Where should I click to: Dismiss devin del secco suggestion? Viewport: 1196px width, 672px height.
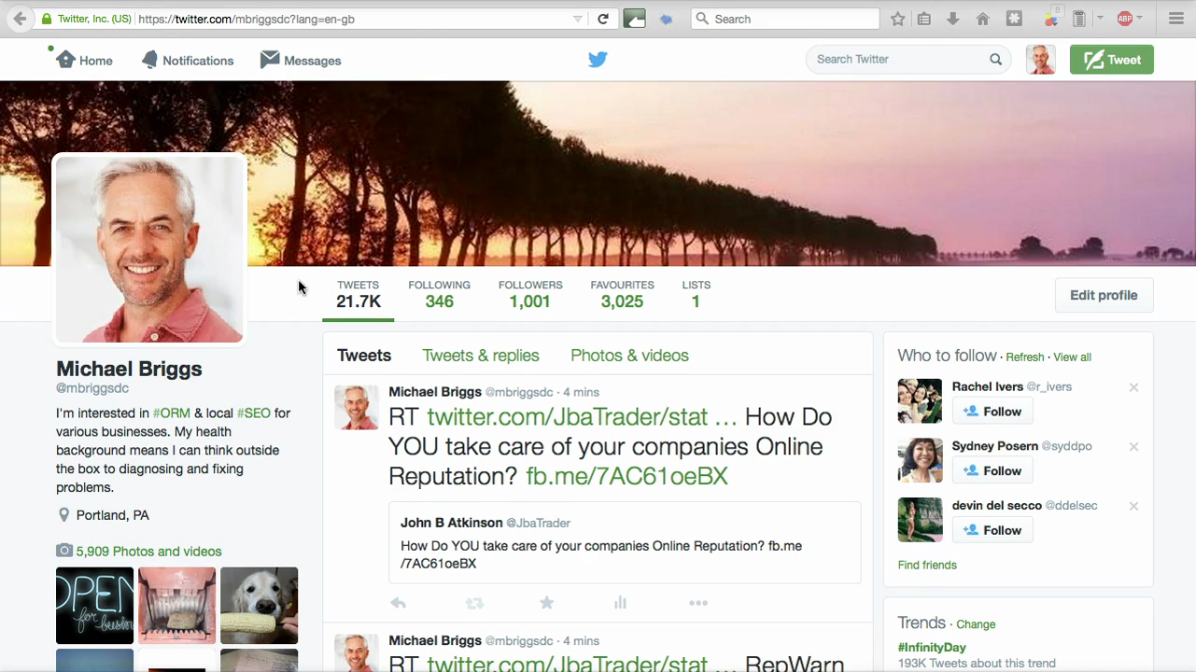coord(1133,506)
